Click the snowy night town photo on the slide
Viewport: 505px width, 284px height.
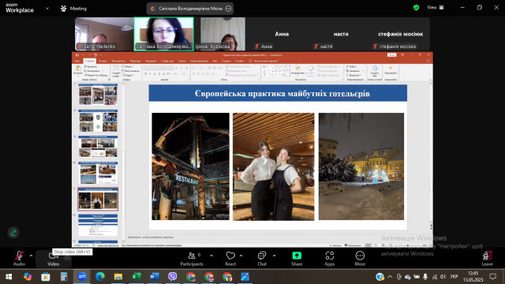point(361,166)
